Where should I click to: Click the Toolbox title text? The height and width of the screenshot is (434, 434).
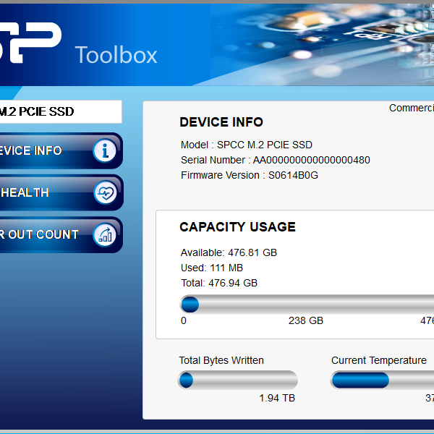point(116,55)
